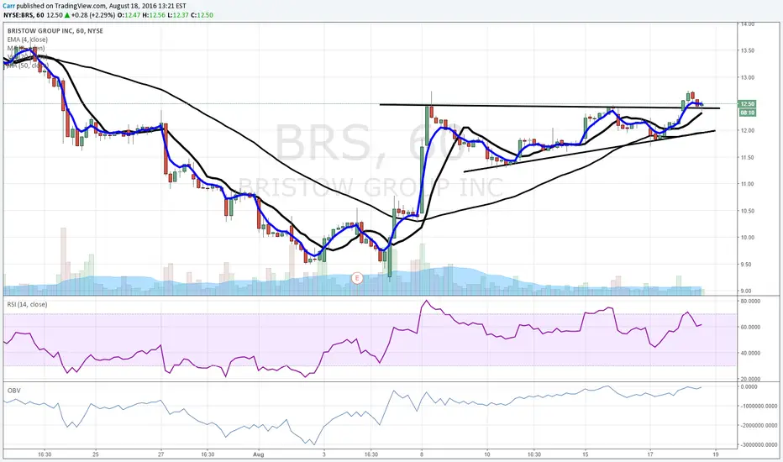Click the OBV -1000000.0000 axis label
Screen dimensions: 783x462
(759, 406)
